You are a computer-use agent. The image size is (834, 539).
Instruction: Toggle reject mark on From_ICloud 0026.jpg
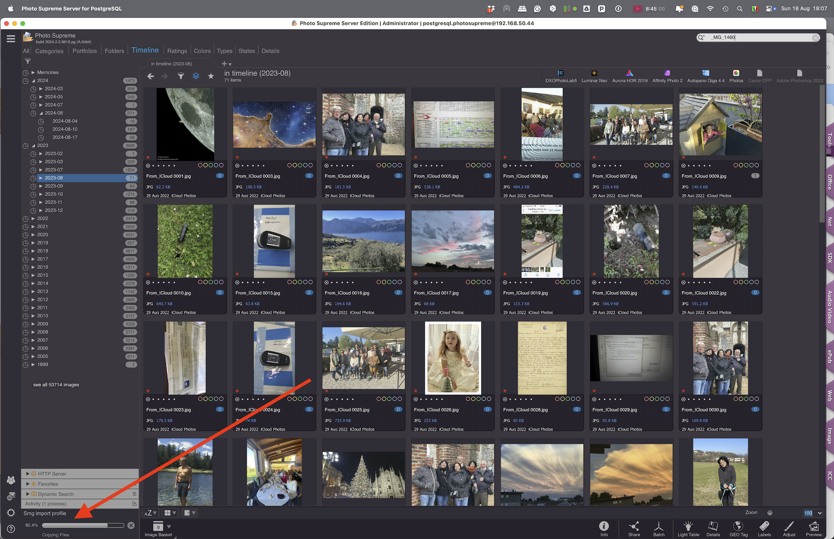[416, 399]
